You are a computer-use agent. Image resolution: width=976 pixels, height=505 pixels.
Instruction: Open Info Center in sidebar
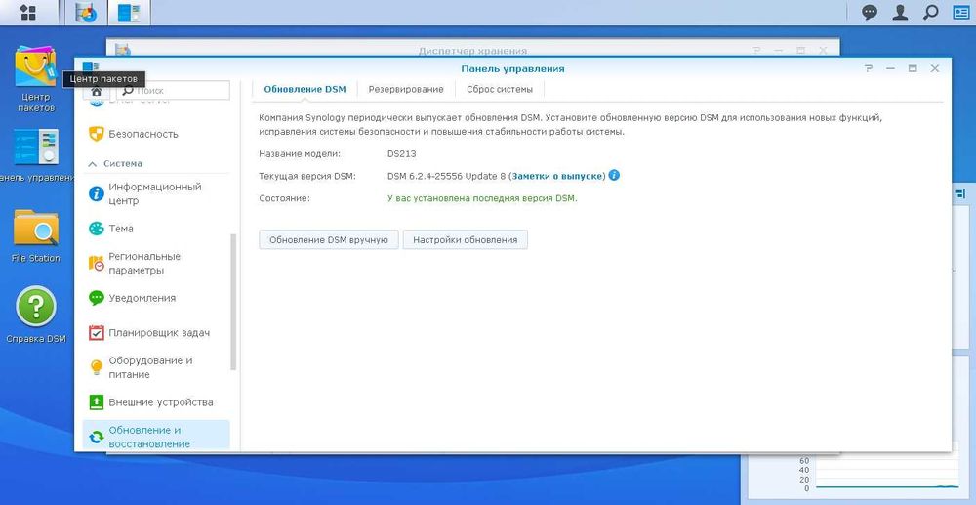click(156, 193)
